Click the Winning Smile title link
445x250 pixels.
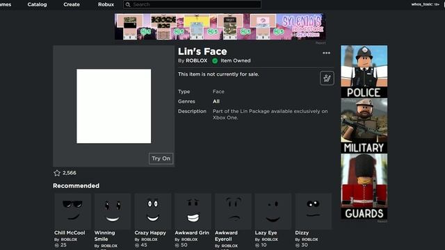pos(105,236)
